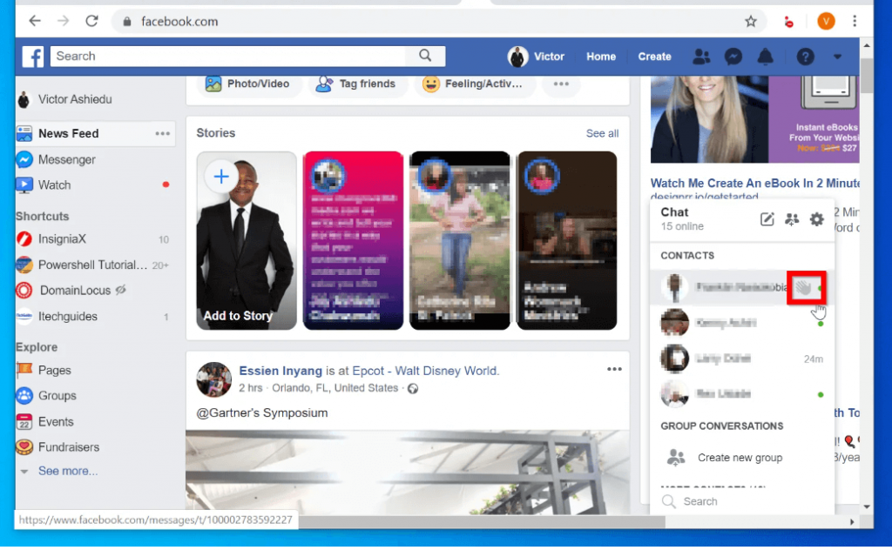Open DomainLocus shortcut

point(75,291)
